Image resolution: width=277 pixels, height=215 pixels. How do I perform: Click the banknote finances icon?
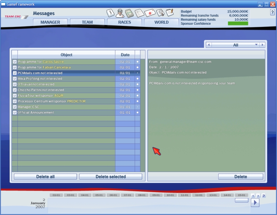pos(130,13)
